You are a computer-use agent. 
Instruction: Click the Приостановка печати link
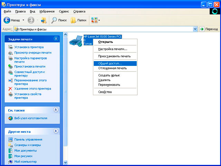coord(30,66)
